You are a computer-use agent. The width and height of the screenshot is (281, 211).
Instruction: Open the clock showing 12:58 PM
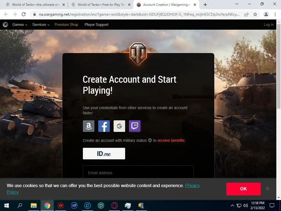point(257,206)
